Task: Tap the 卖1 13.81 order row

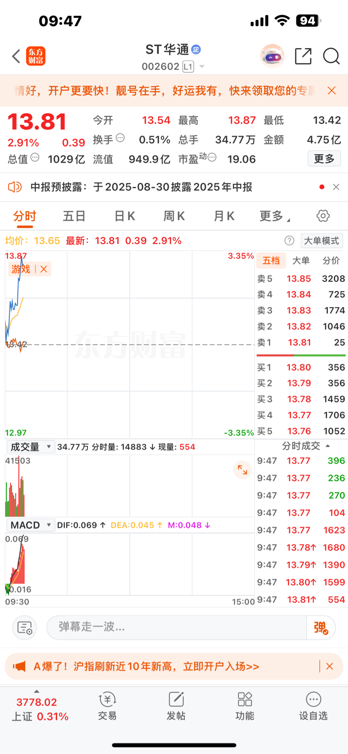Action: (301, 343)
